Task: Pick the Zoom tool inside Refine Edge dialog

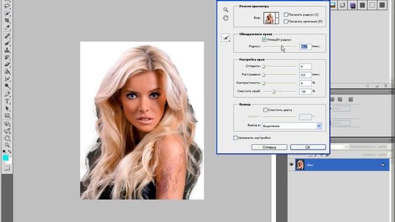Action: pyautogui.click(x=225, y=10)
